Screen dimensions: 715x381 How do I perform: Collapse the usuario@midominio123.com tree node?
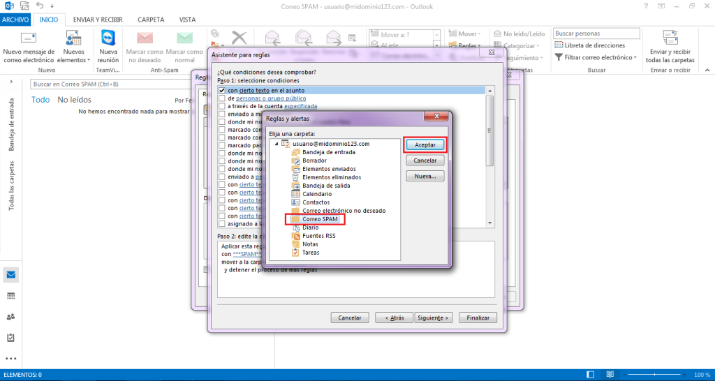coord(275,144)
